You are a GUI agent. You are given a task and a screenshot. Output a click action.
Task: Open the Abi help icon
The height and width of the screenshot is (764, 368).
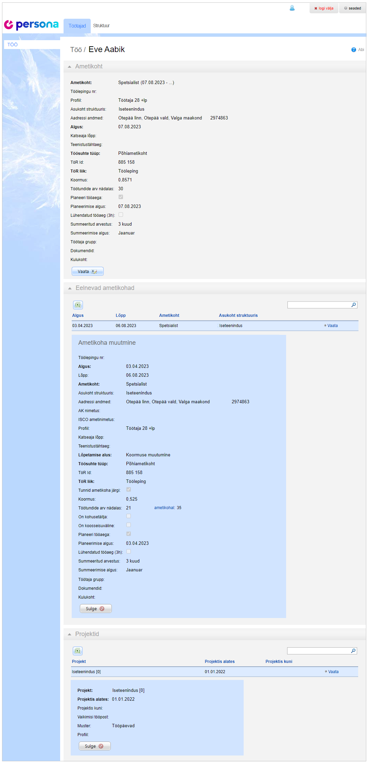354,50
